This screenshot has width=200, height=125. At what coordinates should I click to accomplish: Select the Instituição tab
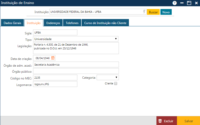(x=34, y=23)
